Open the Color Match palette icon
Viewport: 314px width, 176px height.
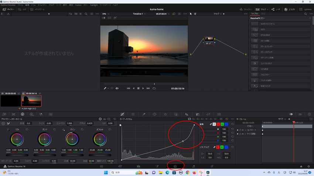click(x=13, y=115)
